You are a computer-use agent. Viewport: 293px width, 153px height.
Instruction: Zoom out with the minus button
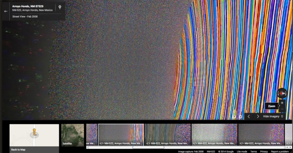(x=282, y=109)
